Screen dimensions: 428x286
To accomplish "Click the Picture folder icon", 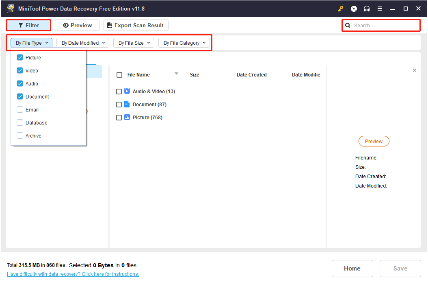I will (x=127, y=118).
